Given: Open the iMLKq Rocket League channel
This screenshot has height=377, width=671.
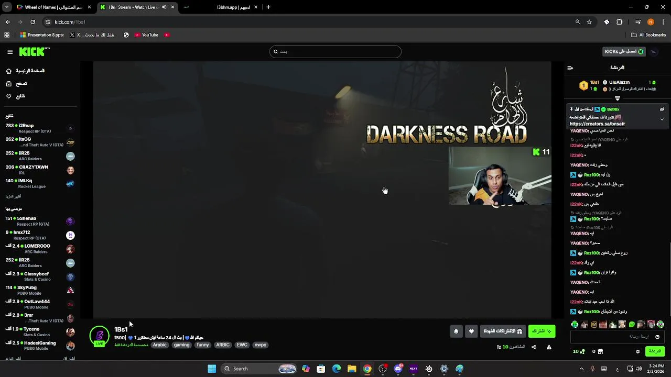Looking at the screenshot, I should coord(39,183).
